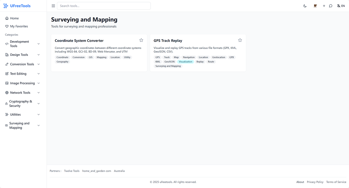Viewport: 349px width, 188px height.
Task: Open the Australia partner link
Action: pyautogui.click(x=119, y=171)
